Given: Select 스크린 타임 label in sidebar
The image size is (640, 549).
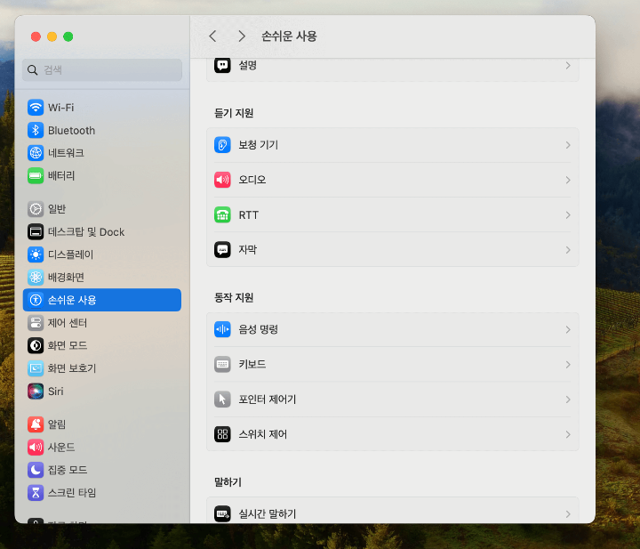Looking at the screenshot, I should (x=72, y=493).
